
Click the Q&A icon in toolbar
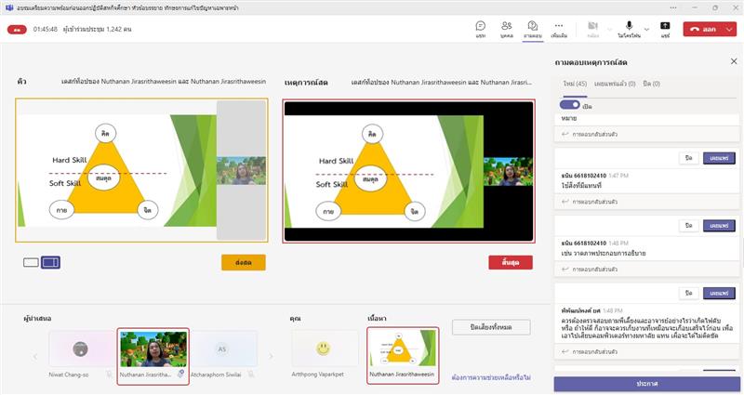click(x=532, y=28)
